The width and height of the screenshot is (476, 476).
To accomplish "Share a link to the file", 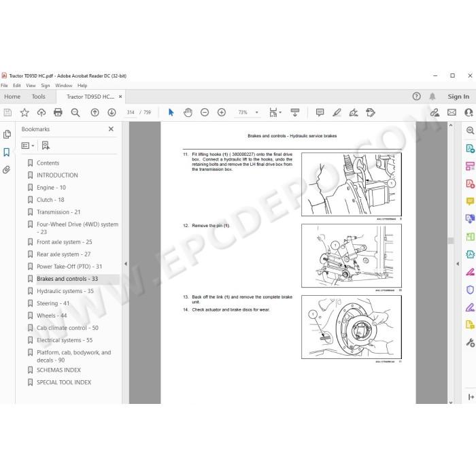I will point(435,113).
